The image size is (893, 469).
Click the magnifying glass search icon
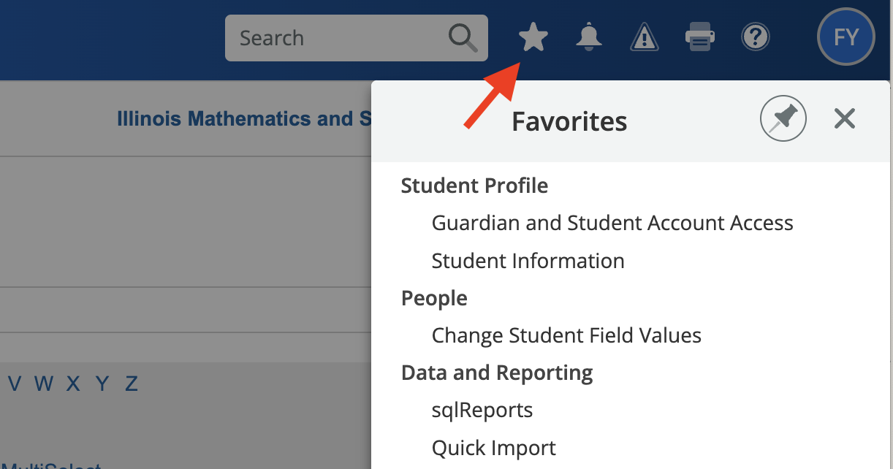[x=463, y=38]
